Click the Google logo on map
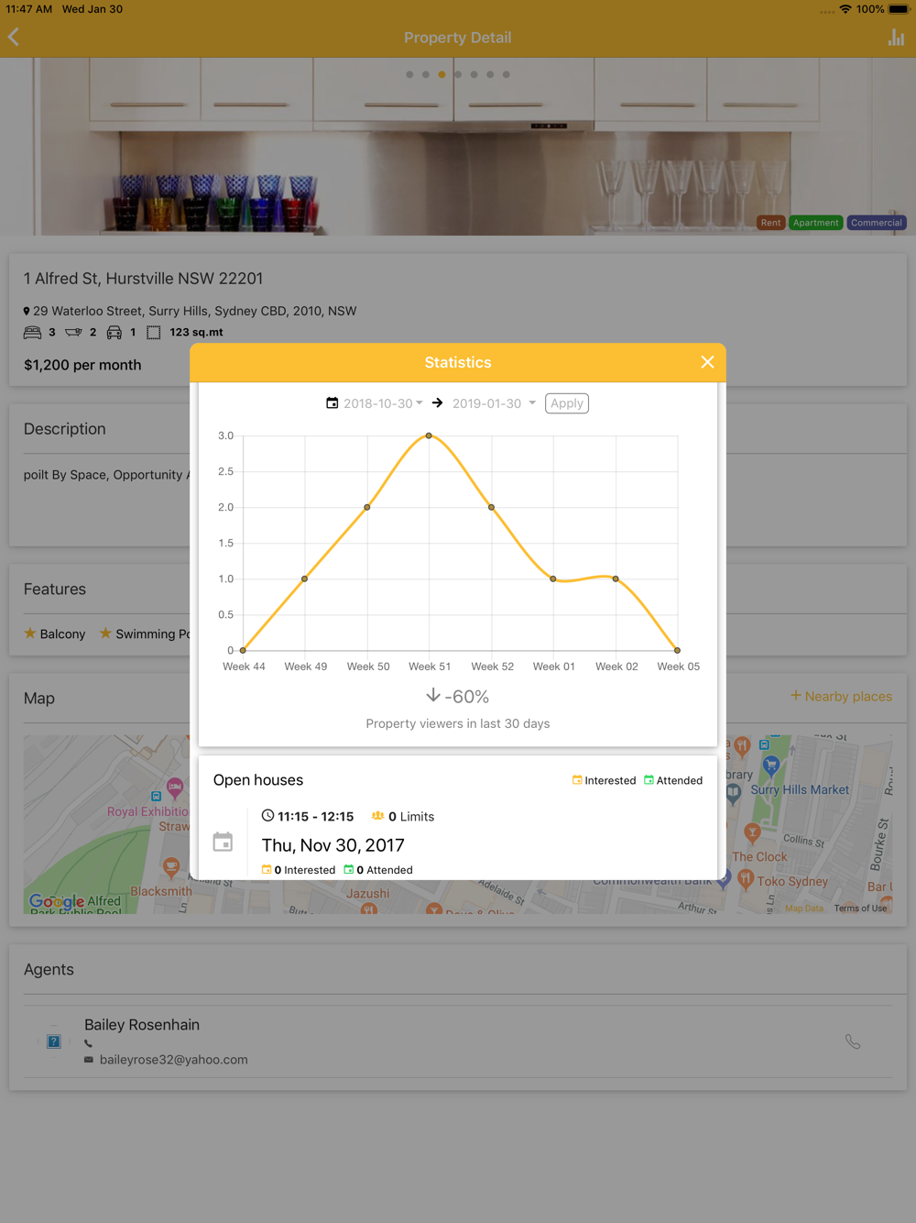Screen dimensions: 916x1223 (x=57, y=902)
